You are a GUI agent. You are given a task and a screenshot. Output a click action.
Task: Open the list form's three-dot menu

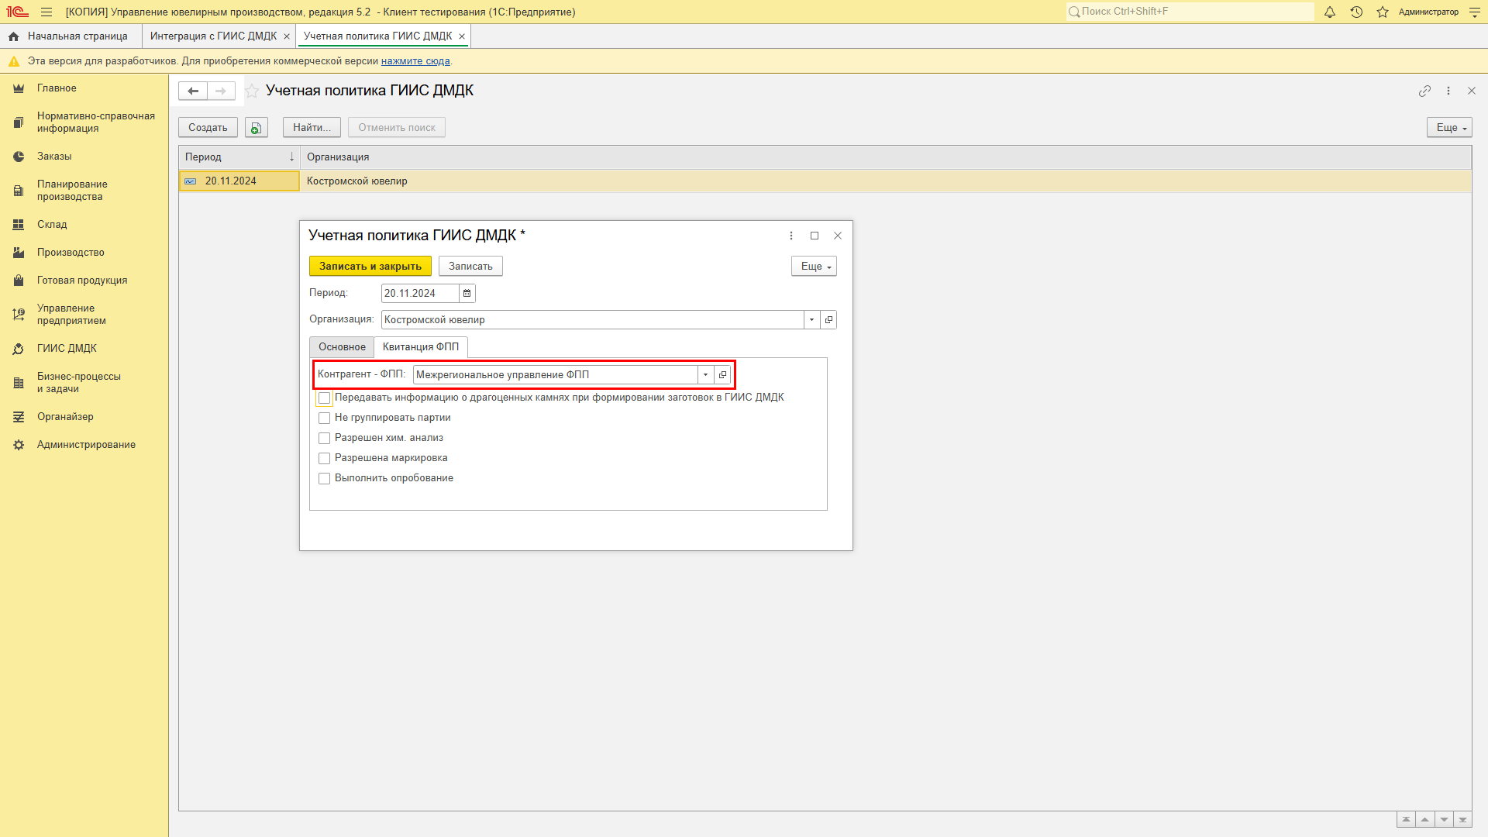point(1448,91)
